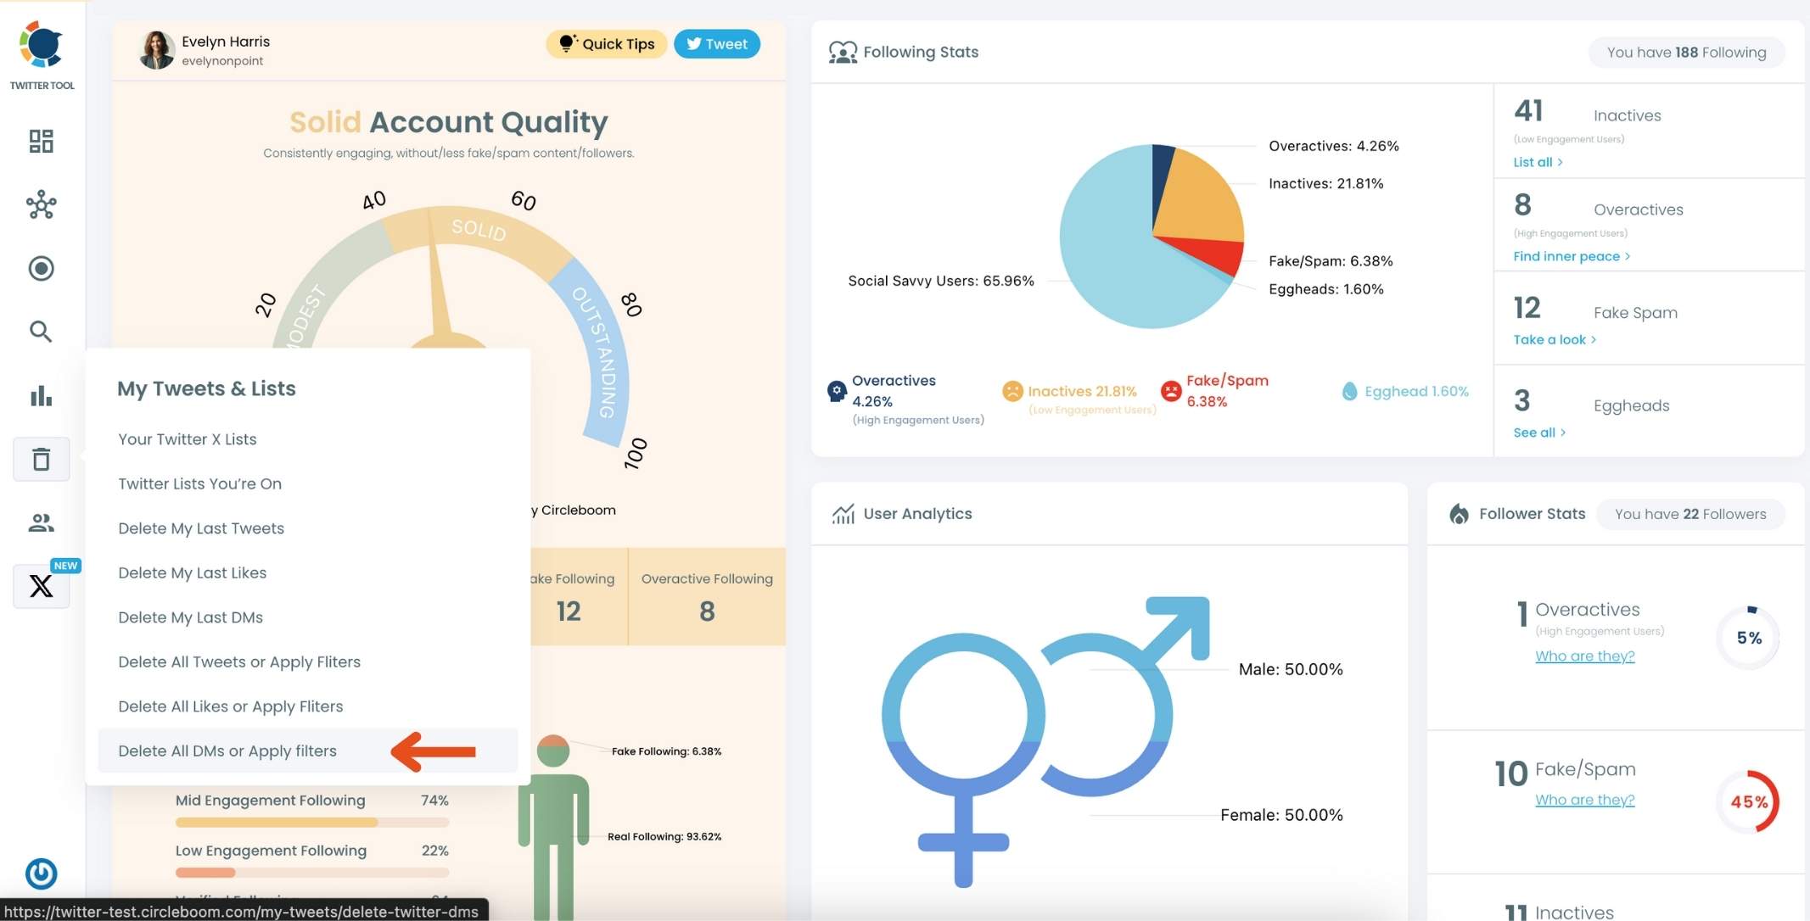Viewport: 1810px width, 921px height.
Task: Click the target/monitor icon in sidebar
Action: coord(42,268)
